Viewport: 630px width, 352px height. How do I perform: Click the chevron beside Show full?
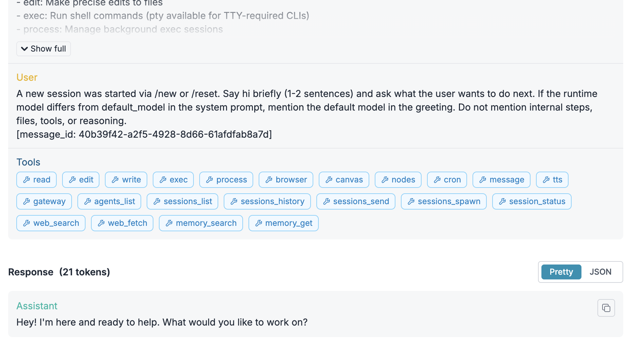click(24, 49)
